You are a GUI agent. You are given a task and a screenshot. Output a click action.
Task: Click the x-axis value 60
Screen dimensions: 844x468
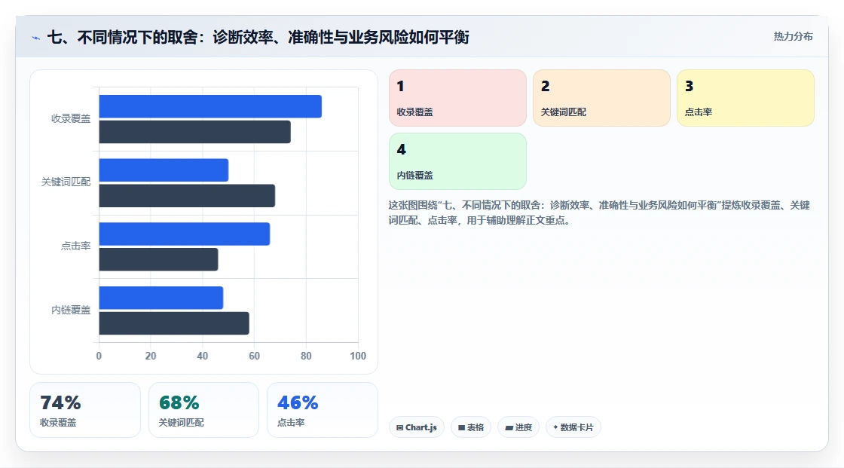[x=254, y=356]
